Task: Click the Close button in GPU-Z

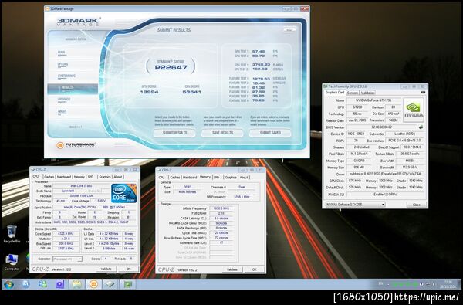Action: [417, 205]
